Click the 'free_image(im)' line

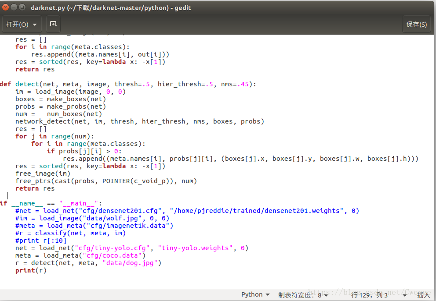(43, 174)
